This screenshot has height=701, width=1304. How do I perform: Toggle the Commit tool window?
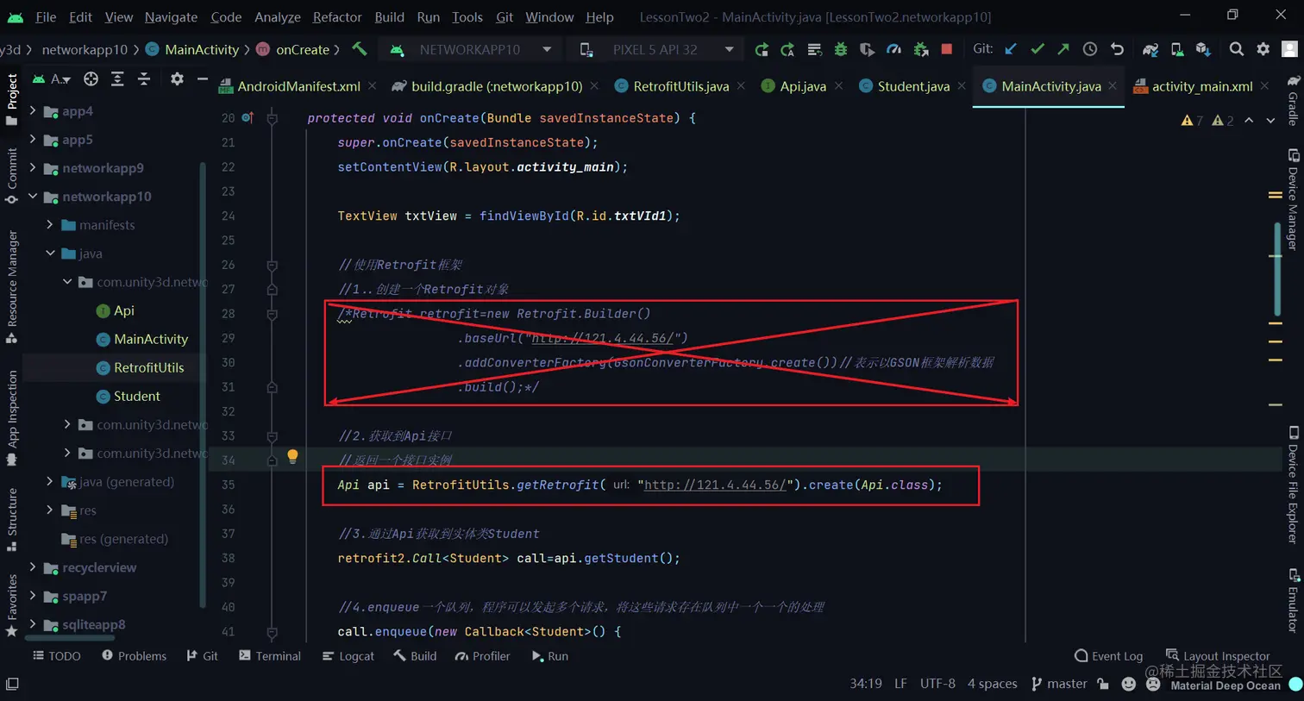(x=11, y=176)
